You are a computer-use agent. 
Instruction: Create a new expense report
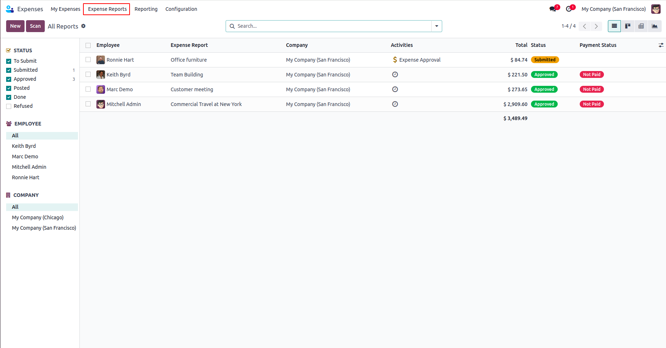pyautogui.click(x=15, y=26)
